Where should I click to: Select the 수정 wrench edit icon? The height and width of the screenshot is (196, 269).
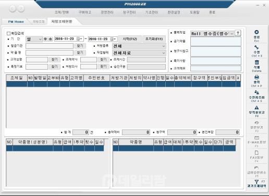tap(256, 47)
